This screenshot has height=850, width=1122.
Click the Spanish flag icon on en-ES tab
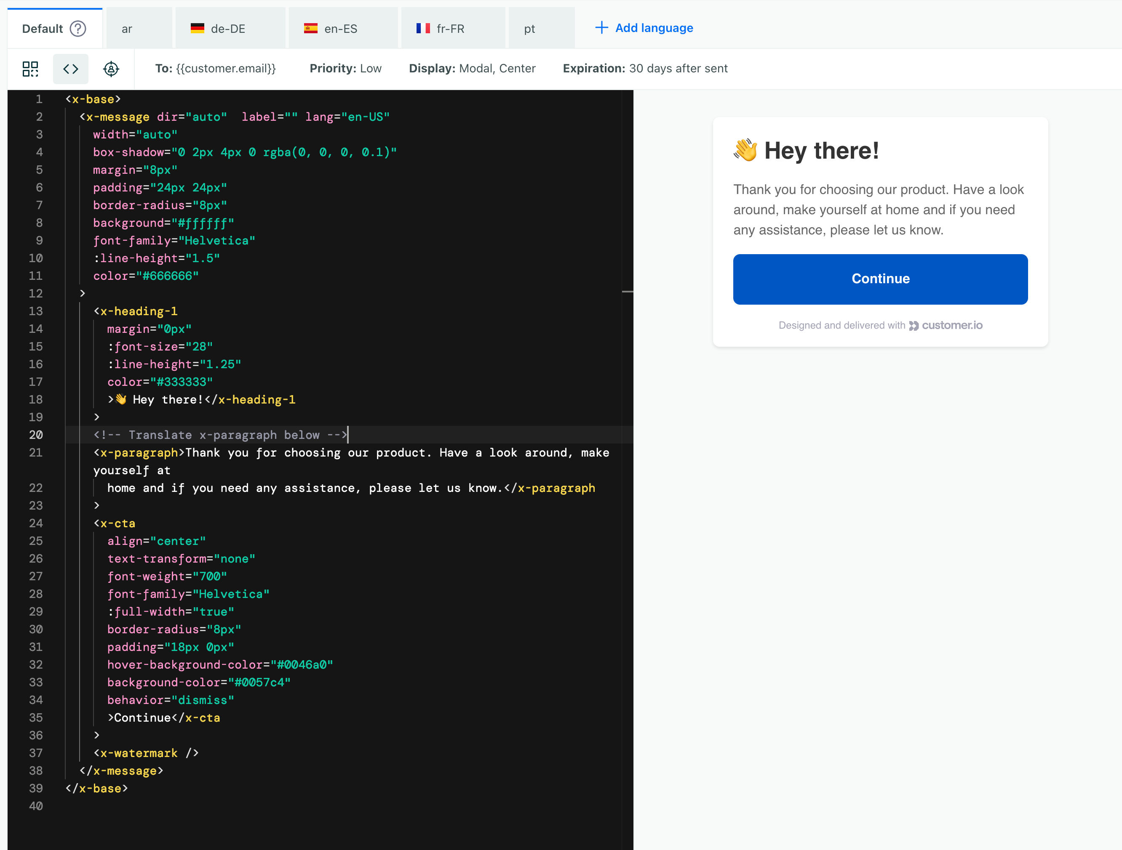pos(310,28)
